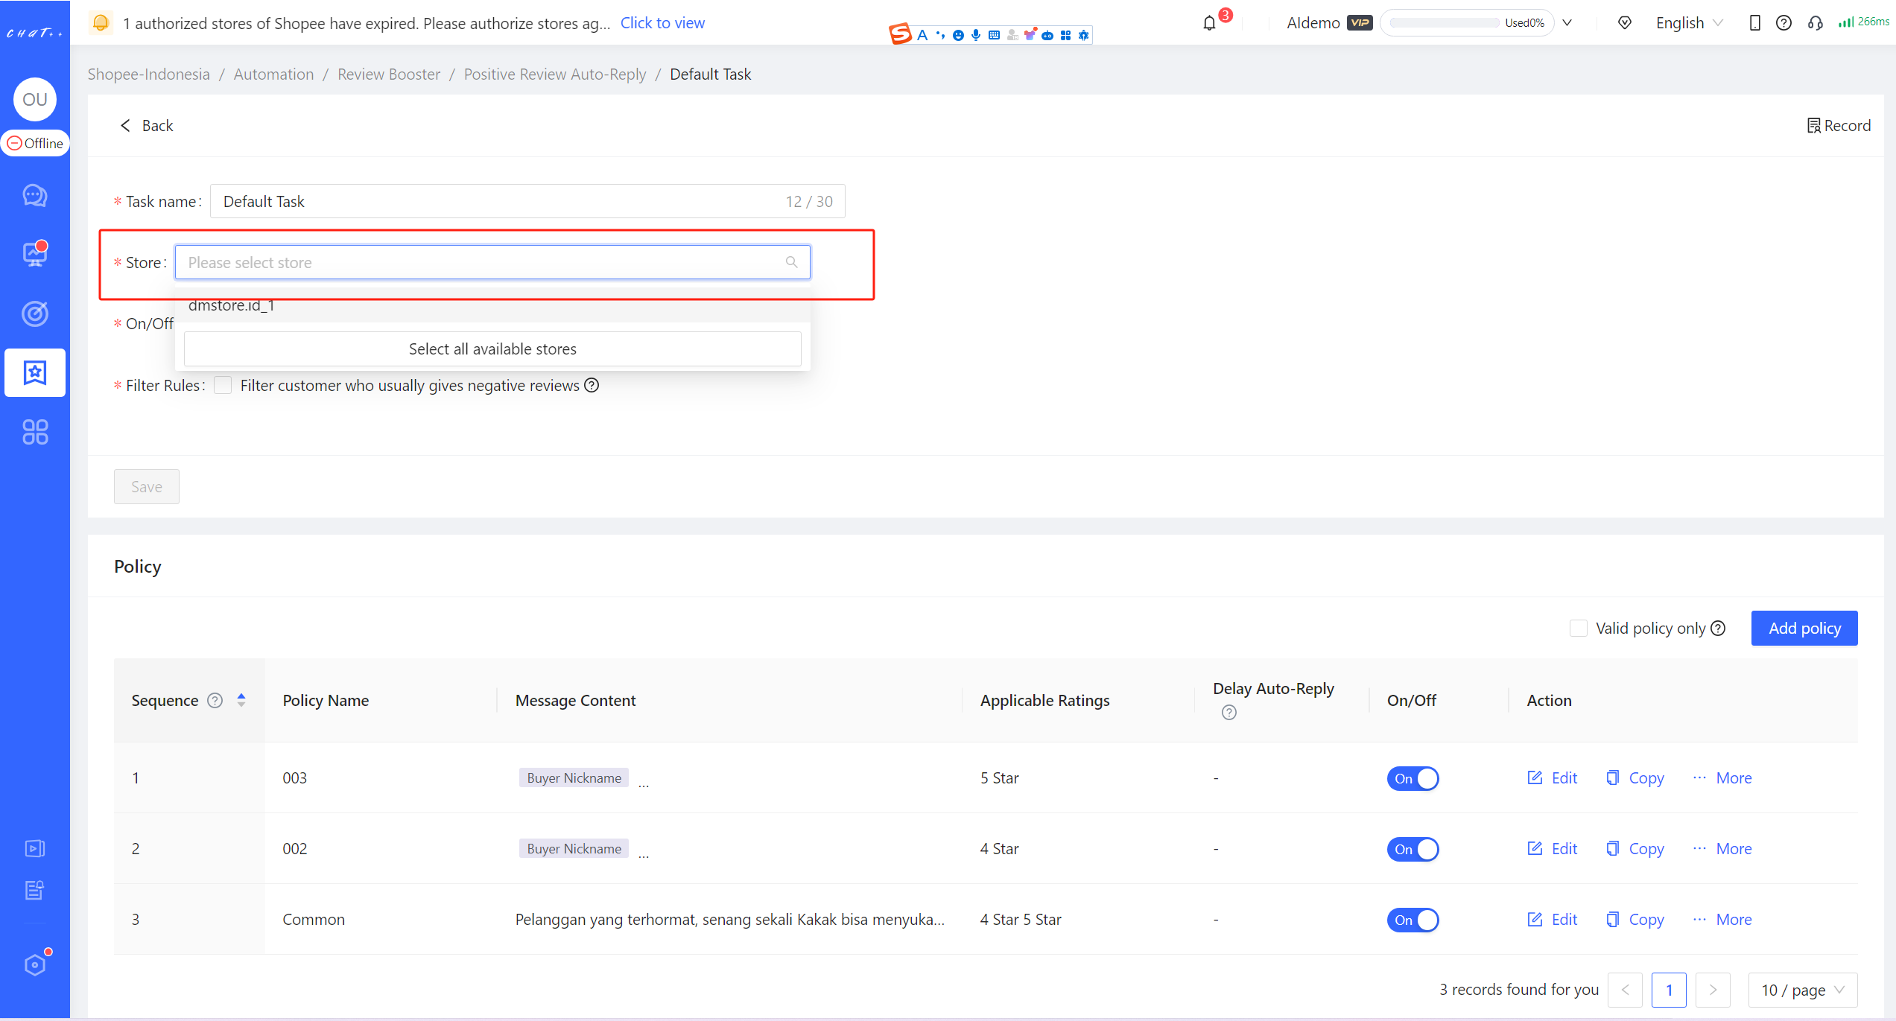This screenshot has height=1021, width=1896.
Task: Click the diamond membership icon in the header
Action: coord(1625,23)
